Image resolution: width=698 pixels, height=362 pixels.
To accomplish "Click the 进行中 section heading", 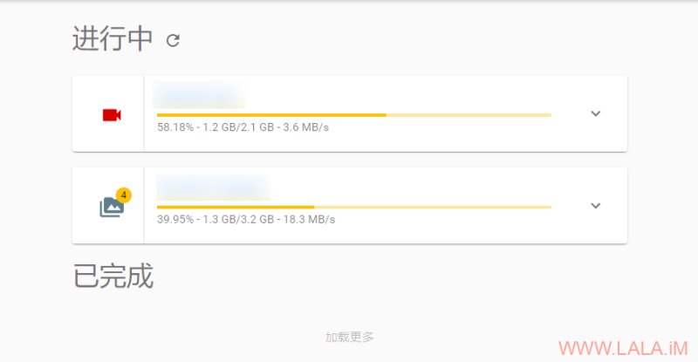I will point(113,38).
